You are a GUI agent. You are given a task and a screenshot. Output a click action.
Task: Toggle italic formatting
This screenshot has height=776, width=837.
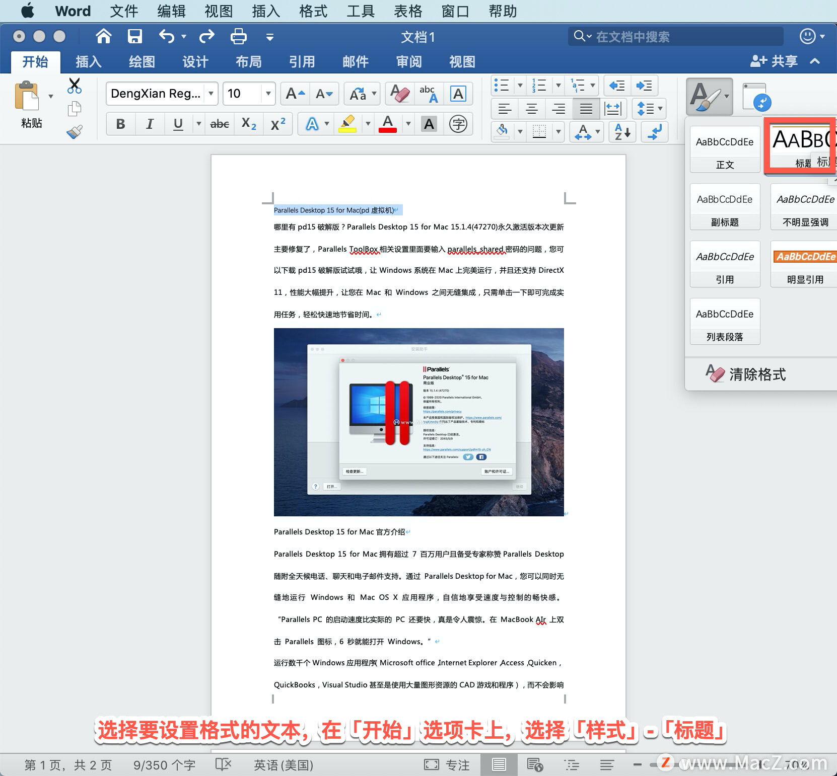[x=150, y=124]
